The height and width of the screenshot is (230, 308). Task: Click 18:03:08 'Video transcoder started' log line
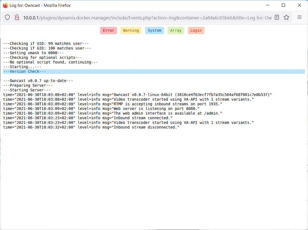pos(128,99)
